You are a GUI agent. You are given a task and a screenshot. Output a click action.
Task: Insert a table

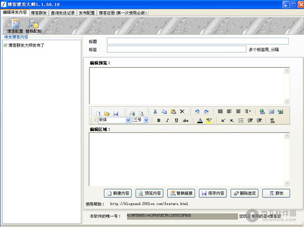click(x=271, y=112)
